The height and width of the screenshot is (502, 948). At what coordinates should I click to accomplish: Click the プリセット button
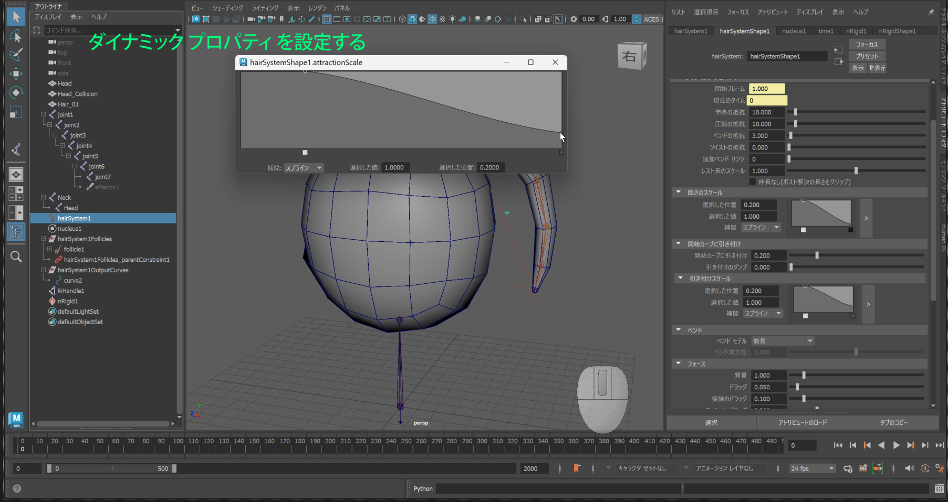click(867, 56)
